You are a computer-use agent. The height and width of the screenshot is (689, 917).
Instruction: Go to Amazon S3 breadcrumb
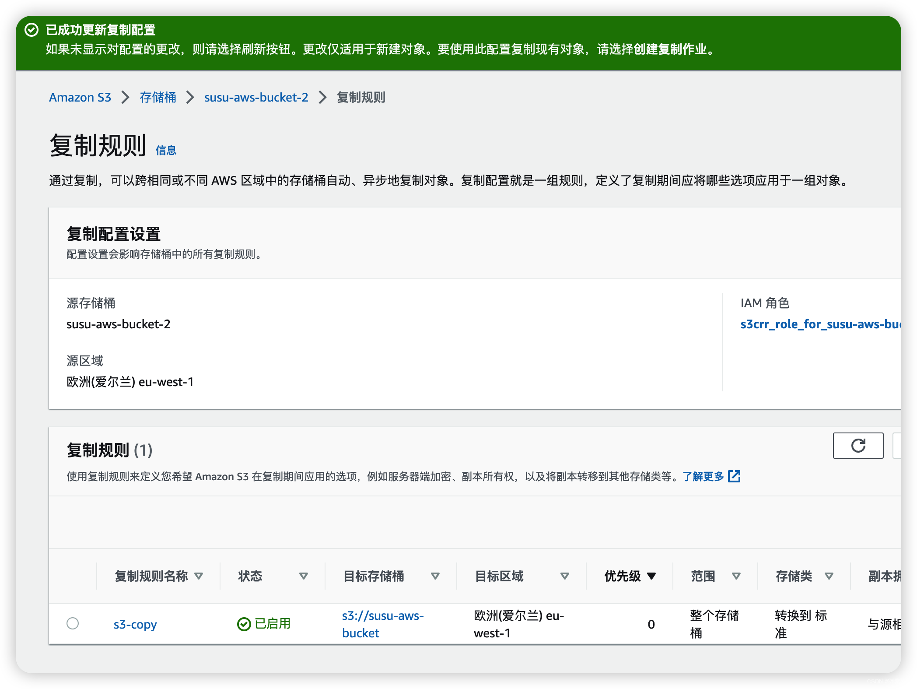[x=80, y=97]
